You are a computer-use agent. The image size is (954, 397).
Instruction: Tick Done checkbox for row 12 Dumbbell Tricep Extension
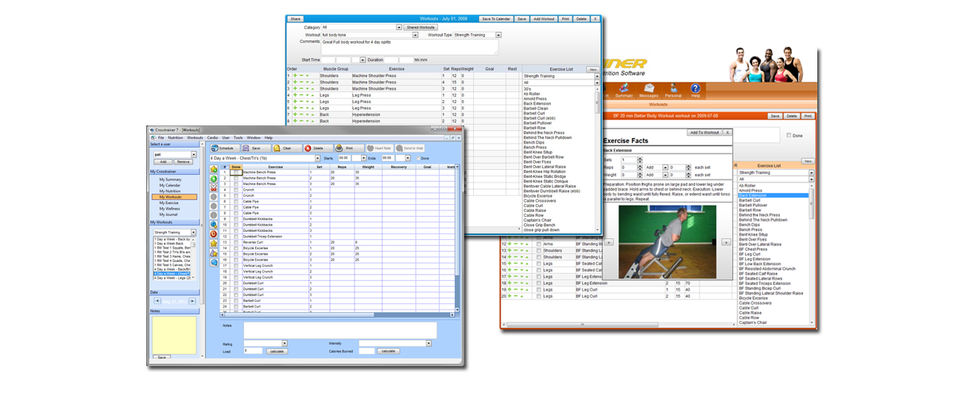coord(236,237)
